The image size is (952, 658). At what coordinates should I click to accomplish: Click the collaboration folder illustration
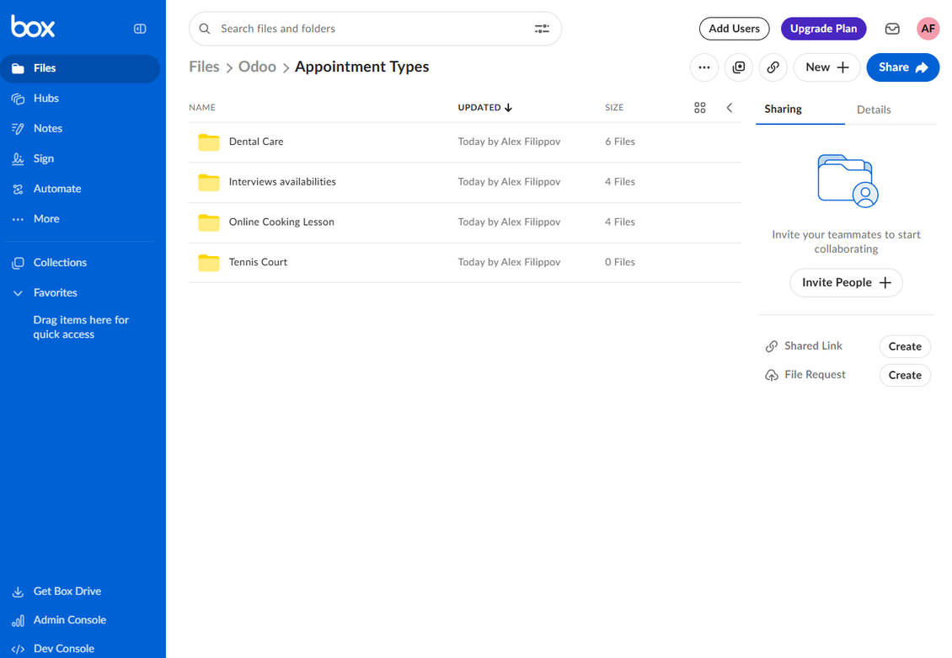847,181
